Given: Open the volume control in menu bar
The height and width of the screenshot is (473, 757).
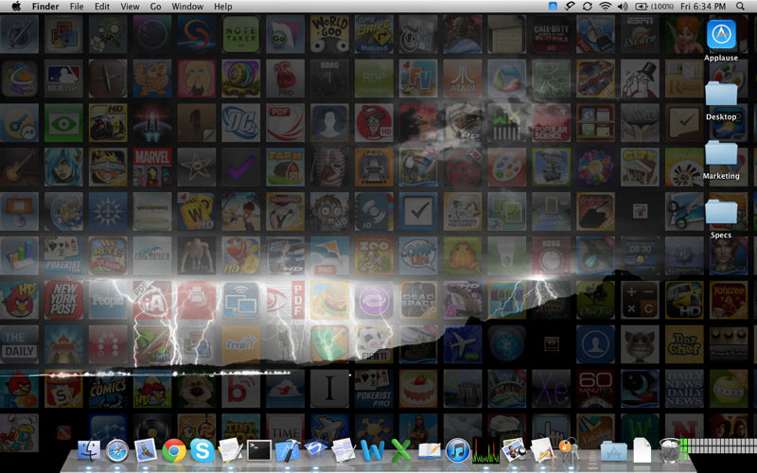Looking at the screenshot, I should (x=623, y=7).
